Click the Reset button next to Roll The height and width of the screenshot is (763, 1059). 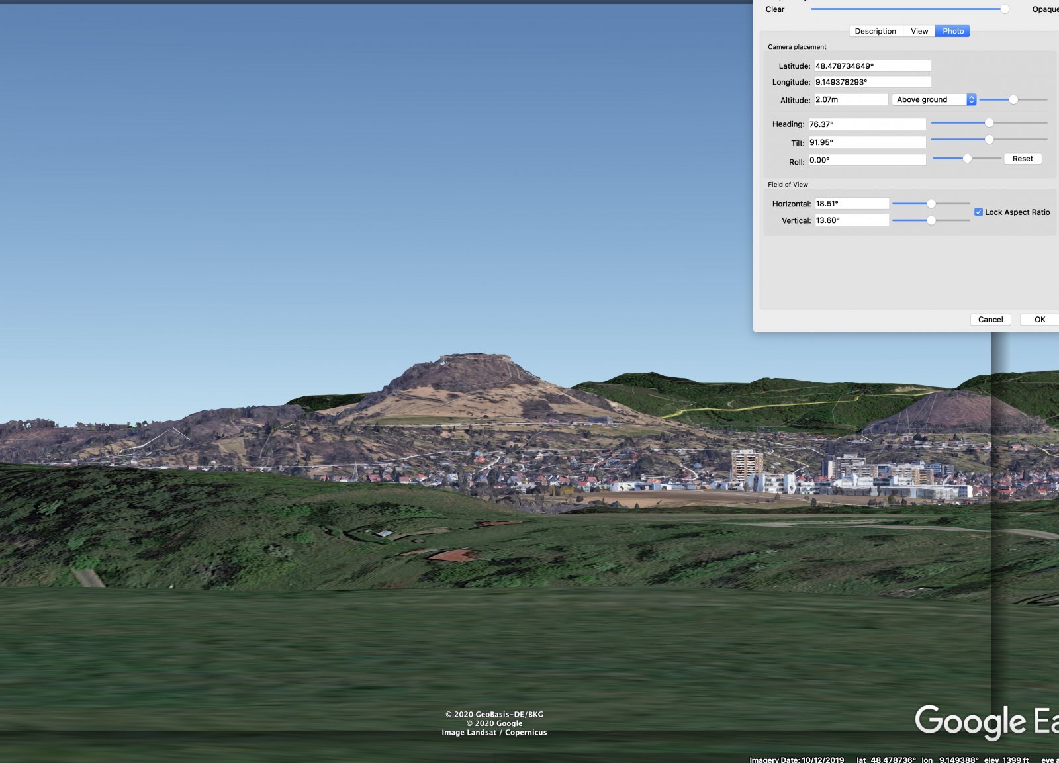1022,159
